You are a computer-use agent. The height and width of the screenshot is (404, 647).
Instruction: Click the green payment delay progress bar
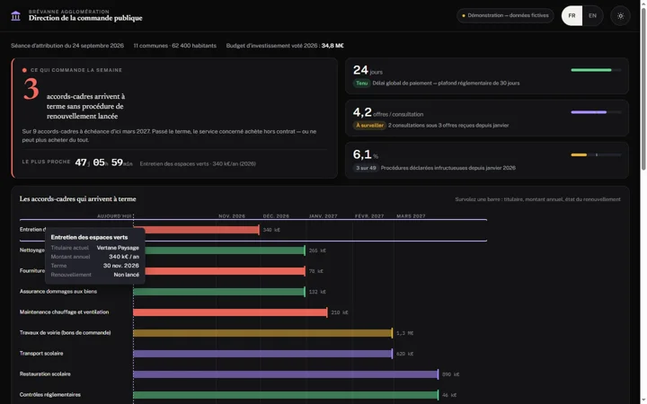tap(596, 70)
